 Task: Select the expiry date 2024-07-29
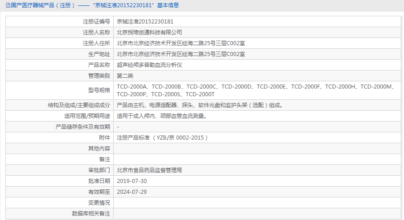[132, 192]
